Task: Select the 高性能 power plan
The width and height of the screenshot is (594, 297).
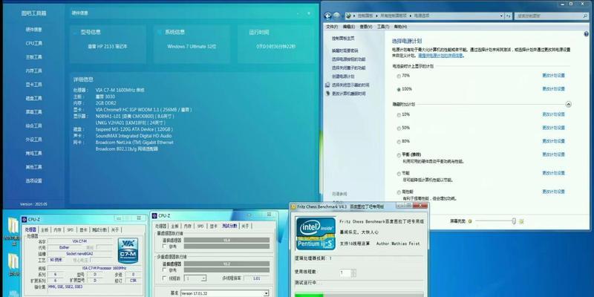Action: pyautogui.click(x=399, y=192)
